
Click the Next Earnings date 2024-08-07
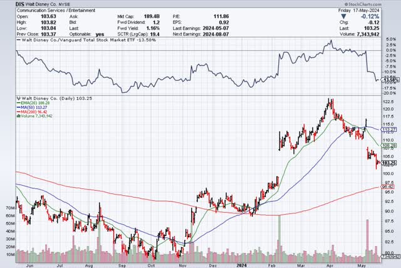tap(216, 34)
